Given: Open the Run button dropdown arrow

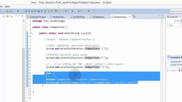Looking at the screenshot, I should (x=35, y=11).
